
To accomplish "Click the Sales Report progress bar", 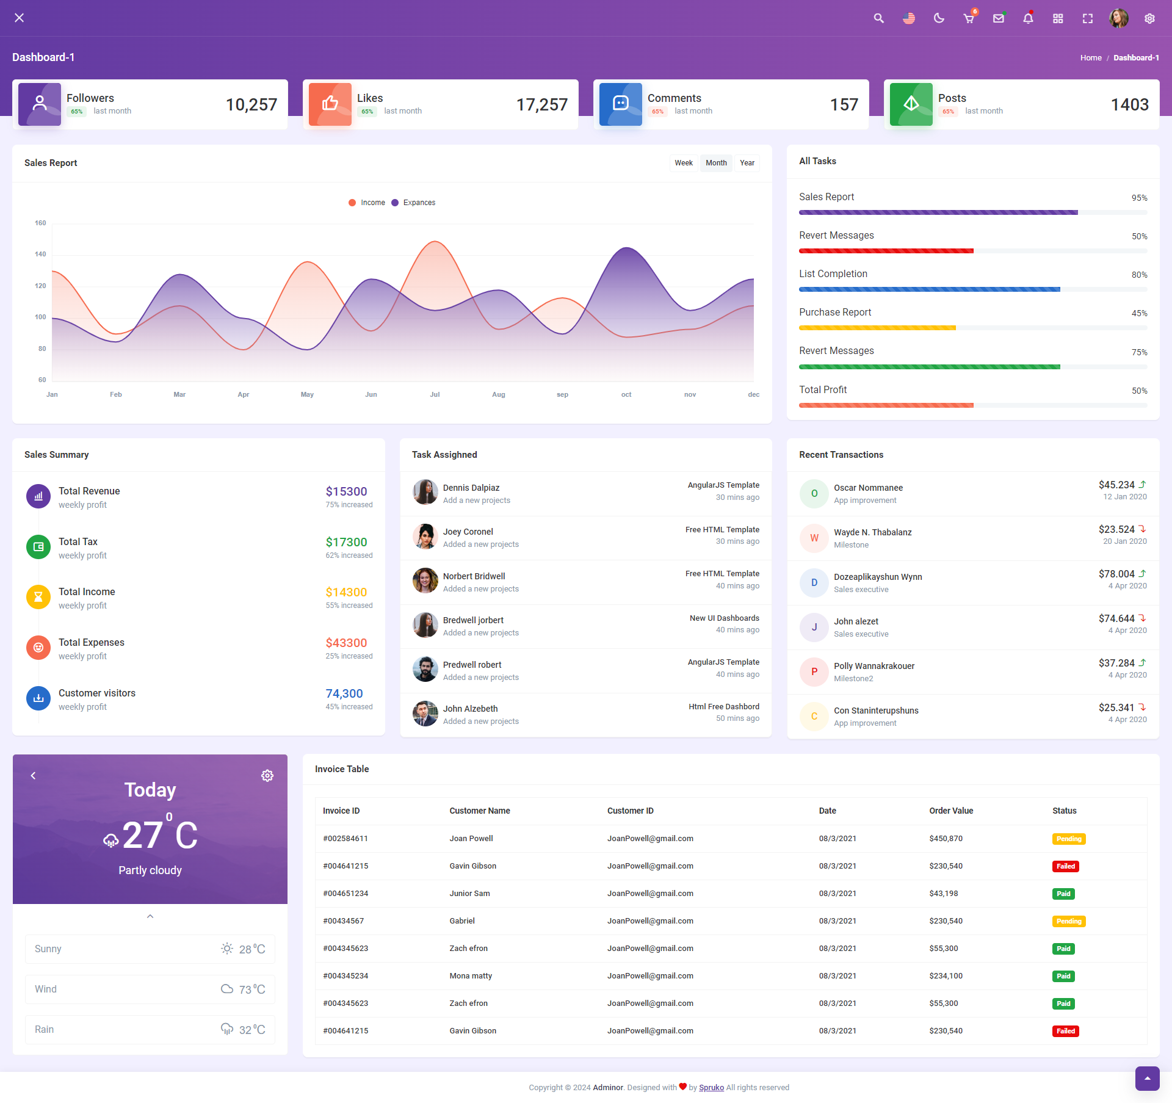I will 972,212.
